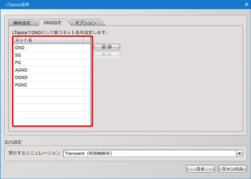Image resolution: width=251 pixels, height=179 pixels.
Task: Choose the FG net name row
Action: click(48, 63)
